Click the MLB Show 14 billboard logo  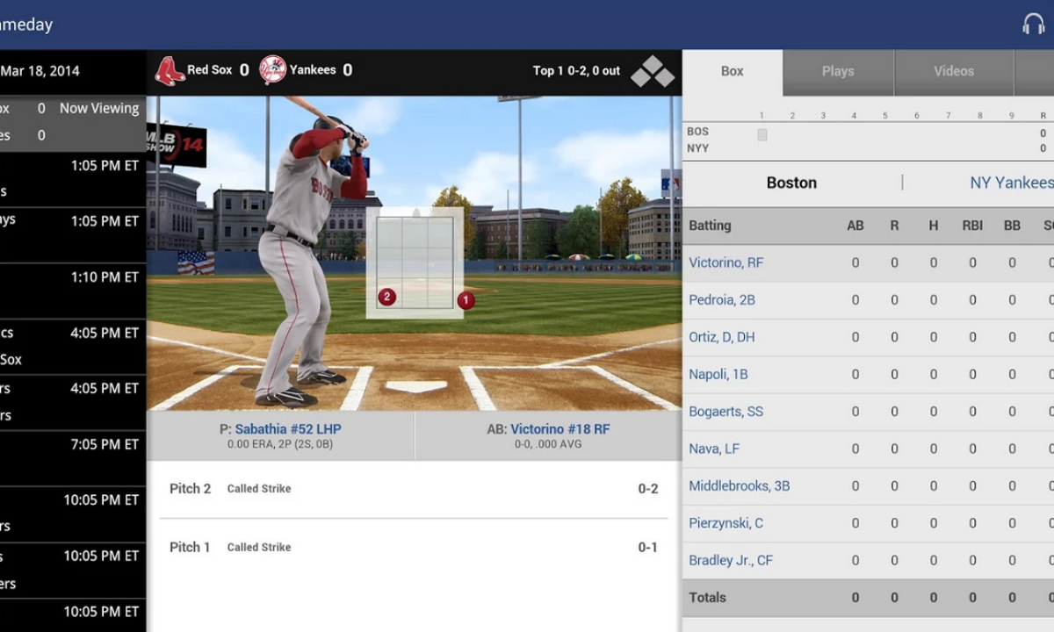coord(176,145)
